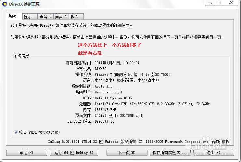This screenshot has height=162, width=241.
Task: Click the 页面文件 label
Action: (x=84, y=115)
